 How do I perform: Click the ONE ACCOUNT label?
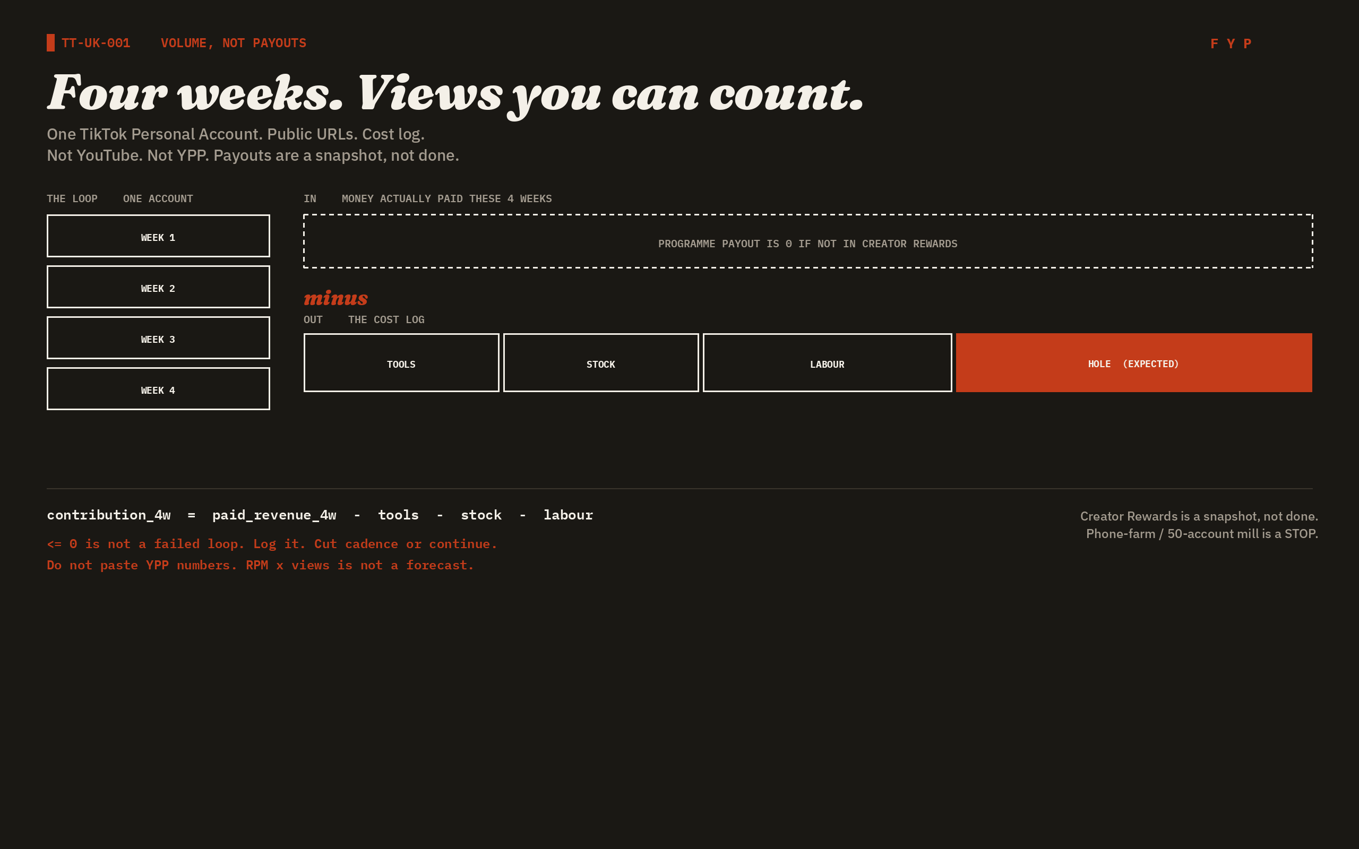click(158, 199)
